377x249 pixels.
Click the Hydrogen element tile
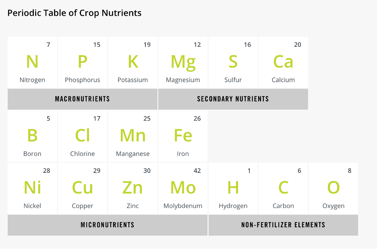(x=233, y=188)
